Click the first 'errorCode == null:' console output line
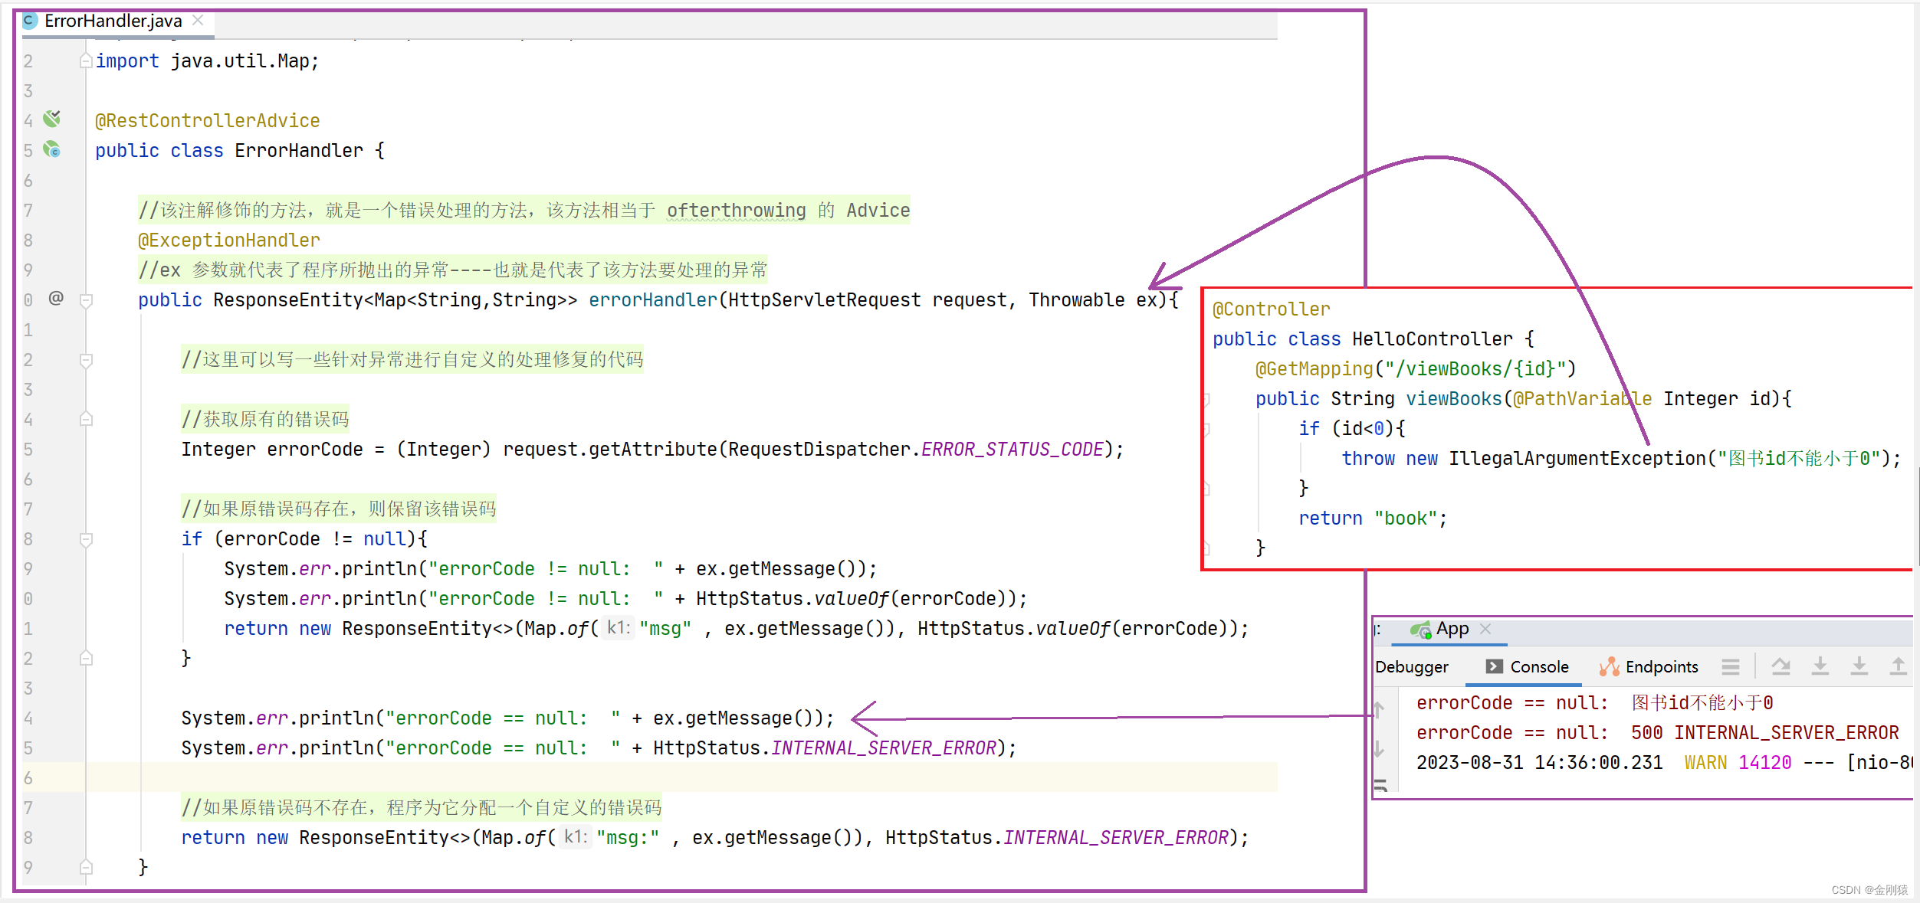The width and height of the screenshot is (1920, 903). click(1594, 703)
